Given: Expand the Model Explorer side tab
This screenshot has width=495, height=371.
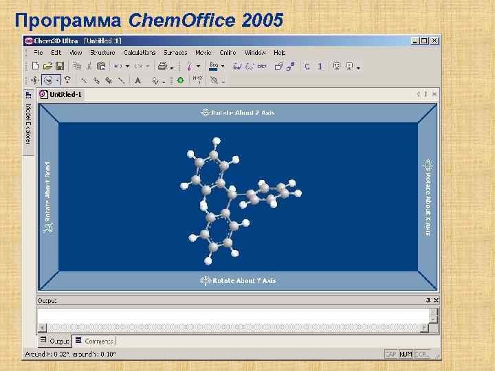Looking at the screenshot, I should (28, 122).
